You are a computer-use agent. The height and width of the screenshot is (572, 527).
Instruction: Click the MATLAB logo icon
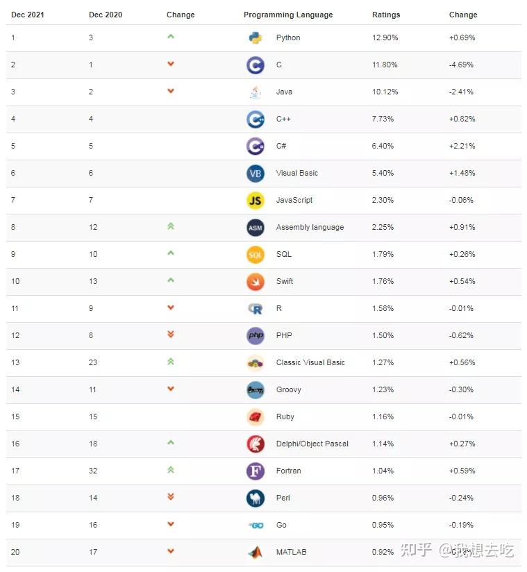click(256, 553)
